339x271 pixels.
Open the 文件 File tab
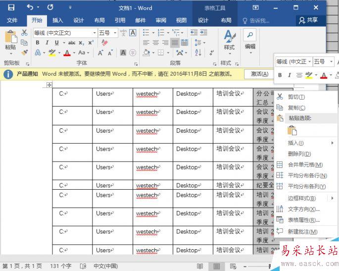[12, 21]
